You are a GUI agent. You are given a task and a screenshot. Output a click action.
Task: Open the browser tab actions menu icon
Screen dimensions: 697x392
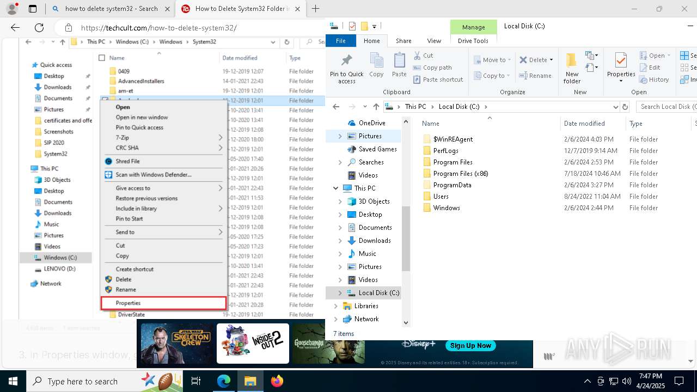[33, 9]
